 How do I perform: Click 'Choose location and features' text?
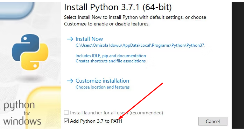coord(103,87)
